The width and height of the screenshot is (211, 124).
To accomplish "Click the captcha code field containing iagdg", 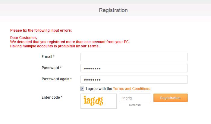I will pos(135,98).
